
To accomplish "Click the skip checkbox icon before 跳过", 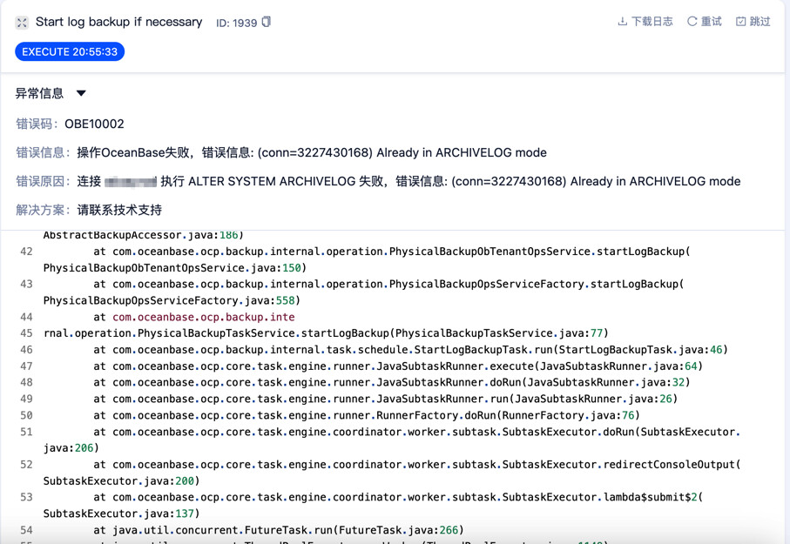I will point(740,22).
